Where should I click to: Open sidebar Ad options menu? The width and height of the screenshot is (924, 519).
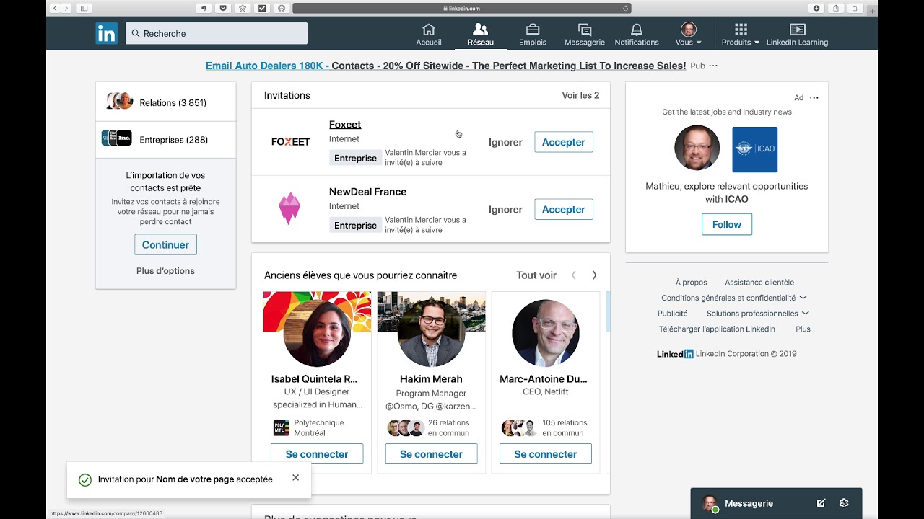coord(814,97)
